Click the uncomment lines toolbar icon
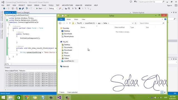 75,9
